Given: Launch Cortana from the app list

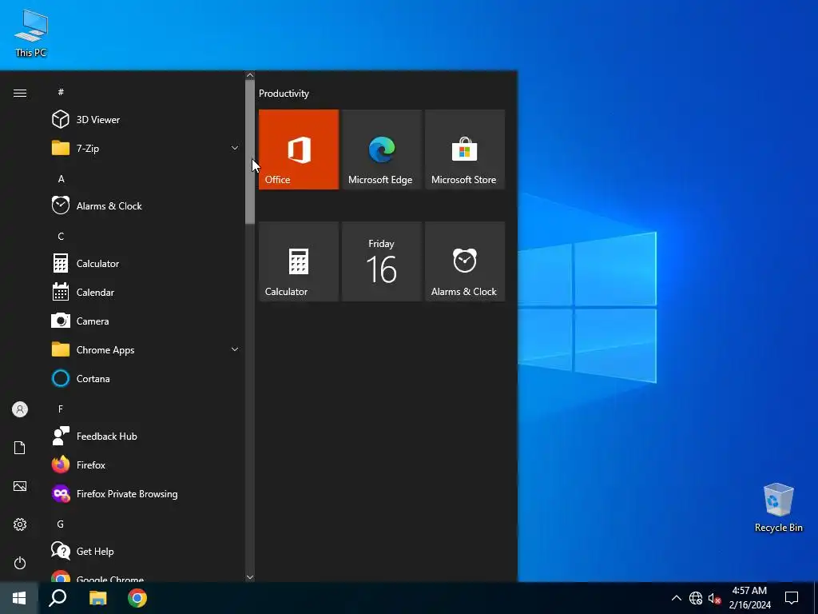Looking at the screenshot, I should point(144,378).
